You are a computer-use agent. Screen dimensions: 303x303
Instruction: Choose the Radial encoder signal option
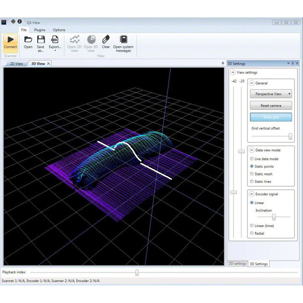pyautogui.click(x=252, y=233)
